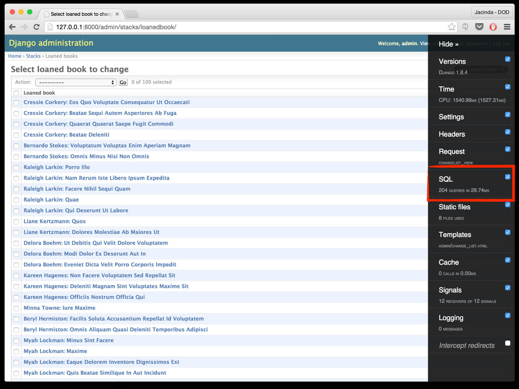This screenshot has width=519, height=389.
Task: Disable the Settings panel checkbox
Action: coord(507,114)
